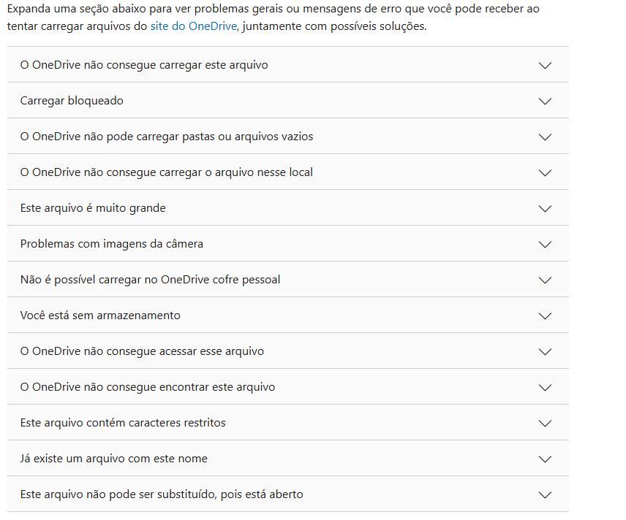The image size is (626, 520).
Task: Click chevron beside 'caracteres restritos' row
Action: pyautogui.click(x=545, y=423)
